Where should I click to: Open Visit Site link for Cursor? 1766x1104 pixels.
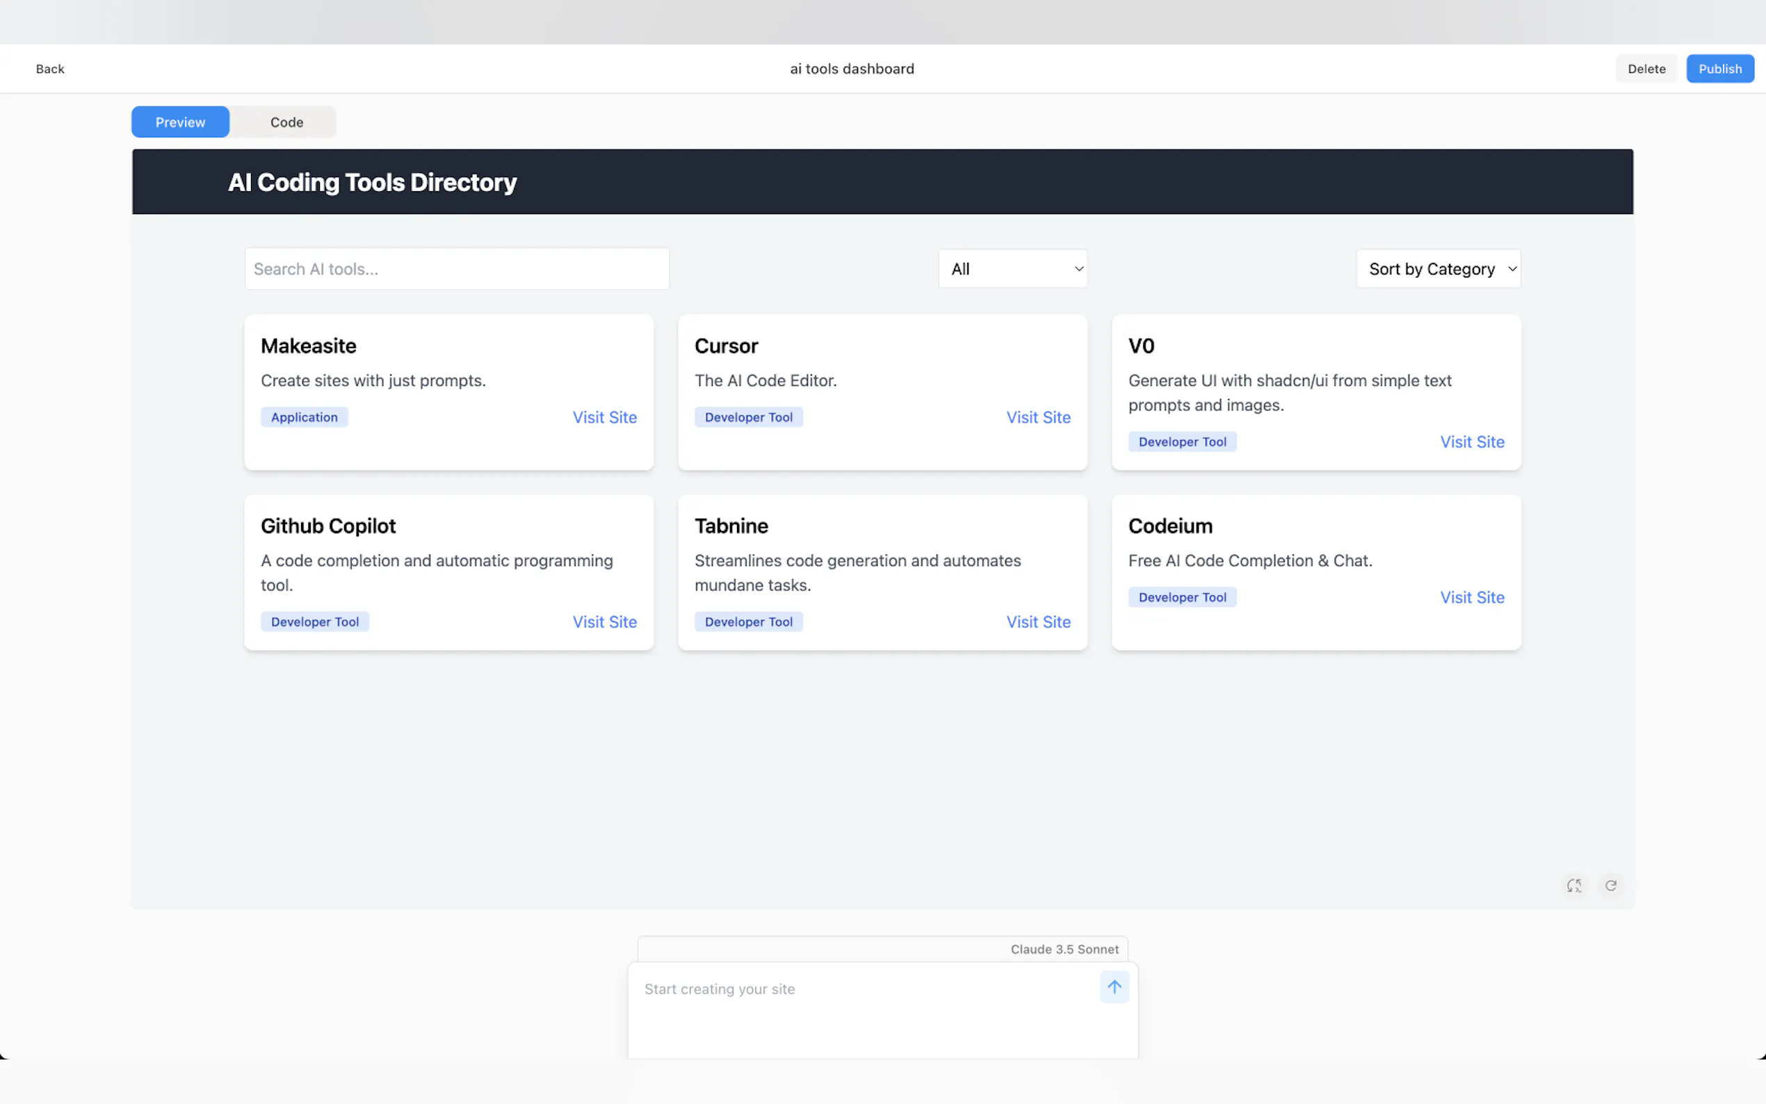1037,417
